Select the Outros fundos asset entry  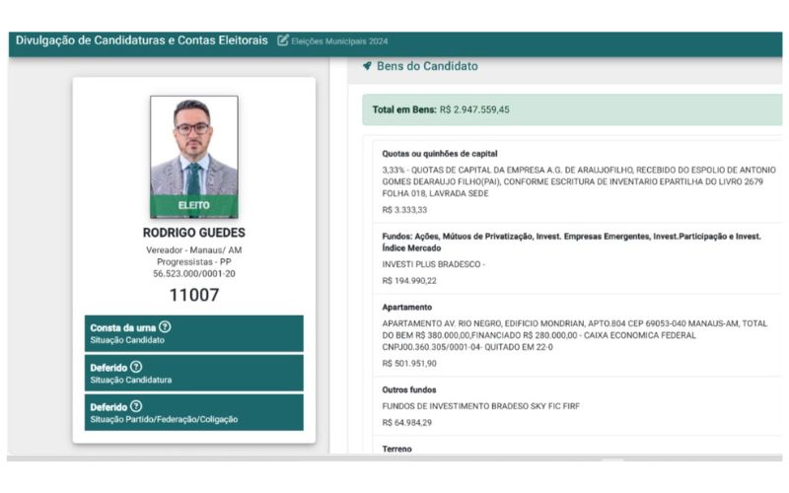[x=578, y=406]
